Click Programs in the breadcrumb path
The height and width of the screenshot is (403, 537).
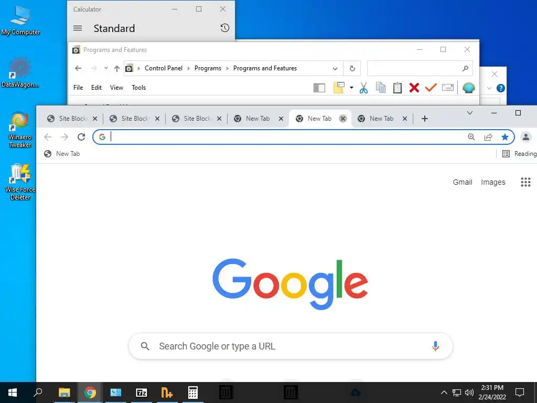point(208,68)
